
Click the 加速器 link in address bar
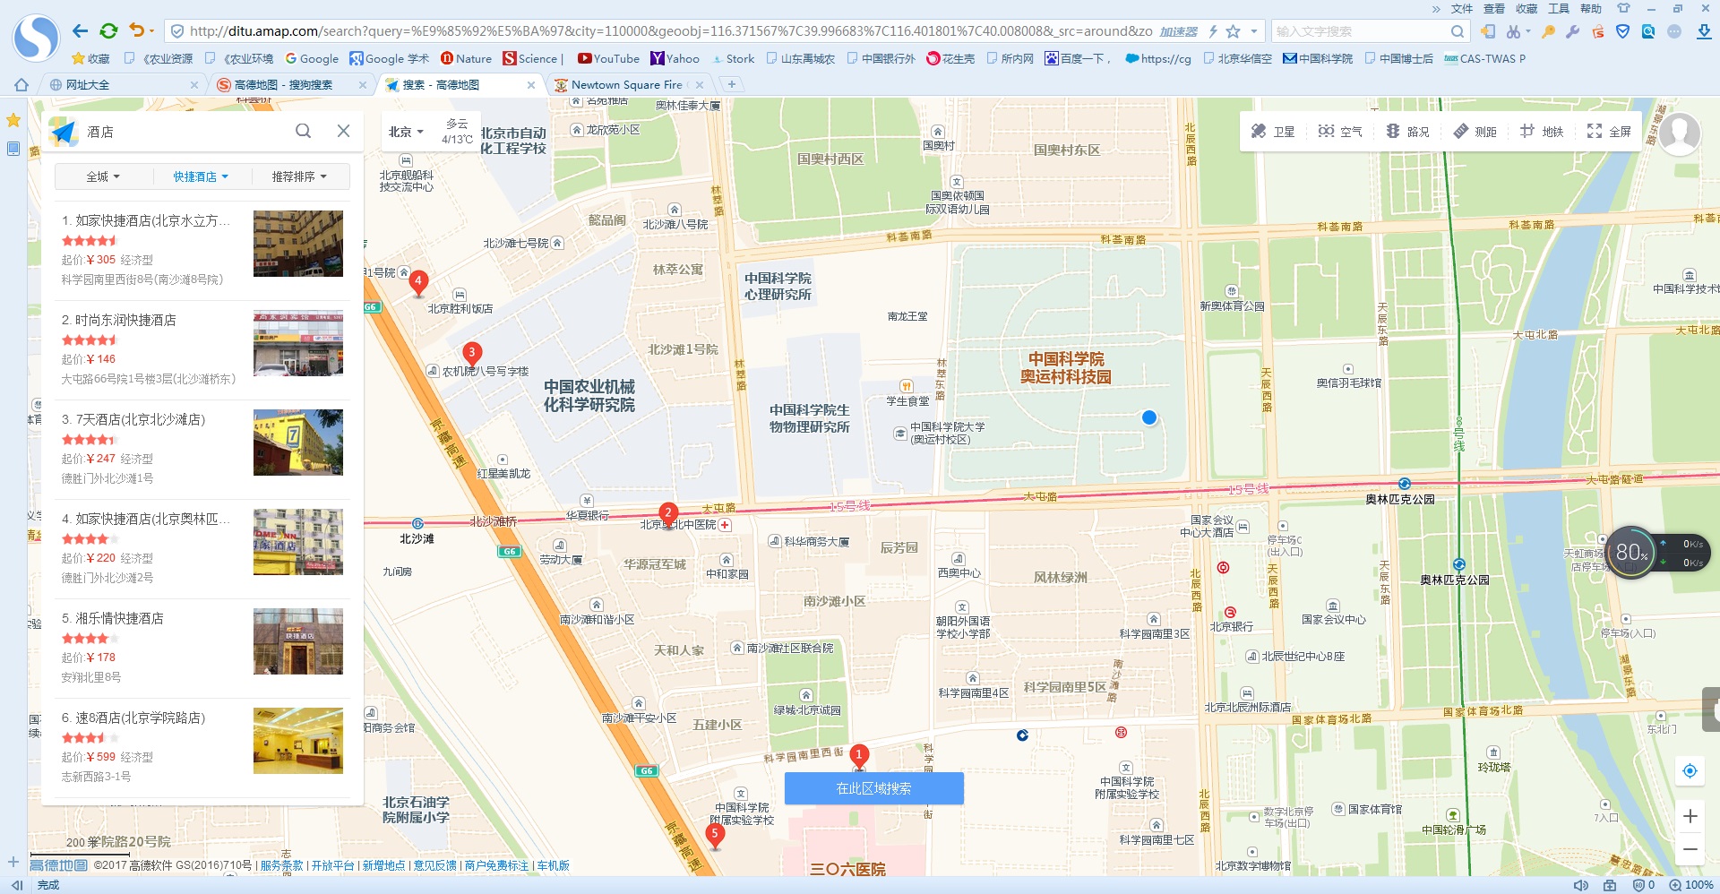pyautogui.click(x=1178, y=31)
